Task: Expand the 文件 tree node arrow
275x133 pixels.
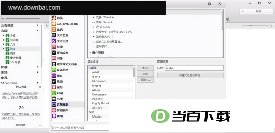Action: pyautogui.click(x=4, y=44)
